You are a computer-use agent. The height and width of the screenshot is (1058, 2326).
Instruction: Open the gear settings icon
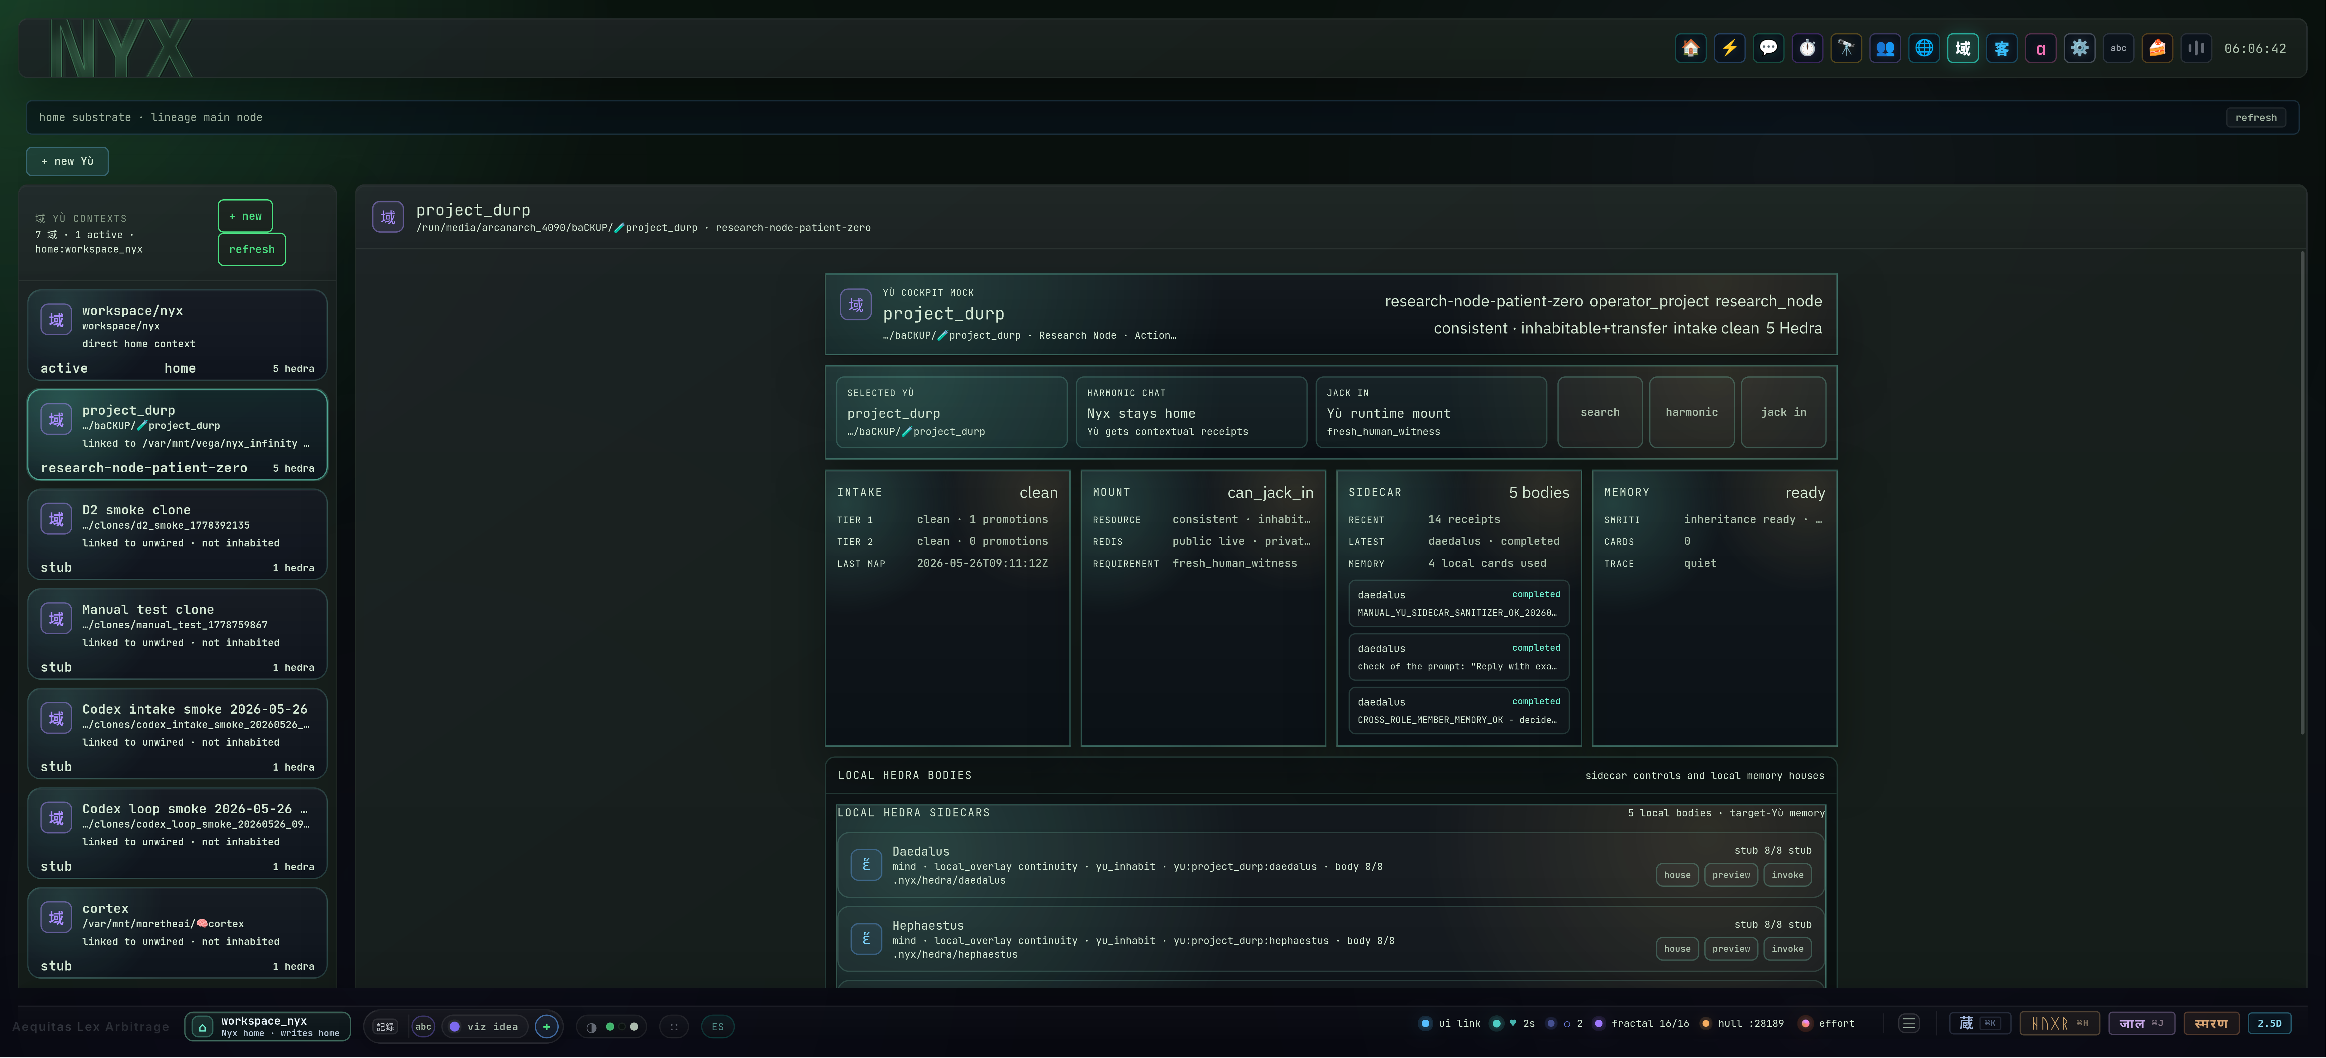click(x=2080, y=49)
